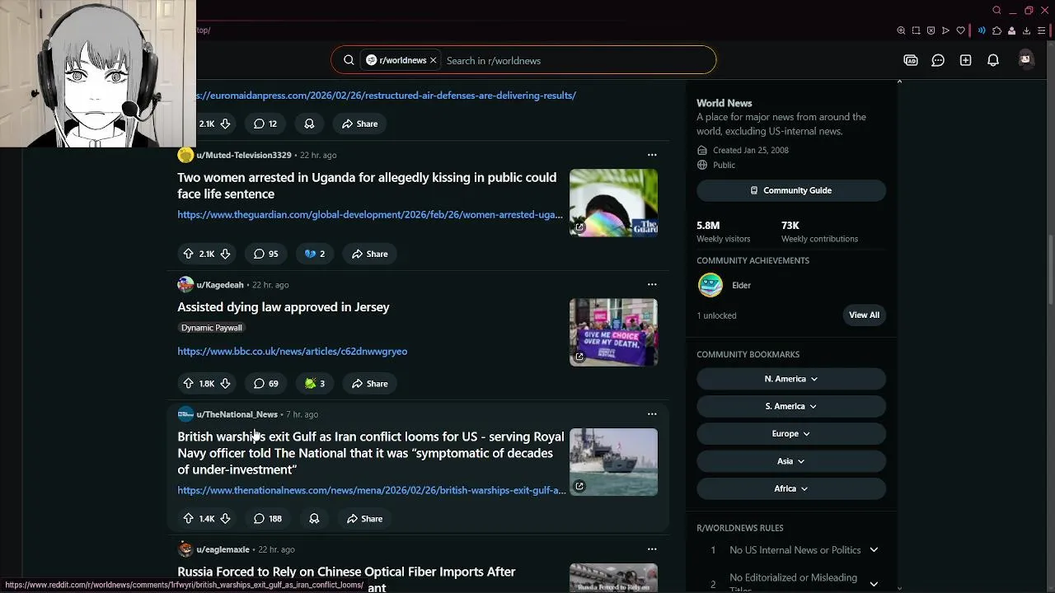Click the blue sound waves extension icon
Viewport: 1055px width, 593px height.
(982, 30)
